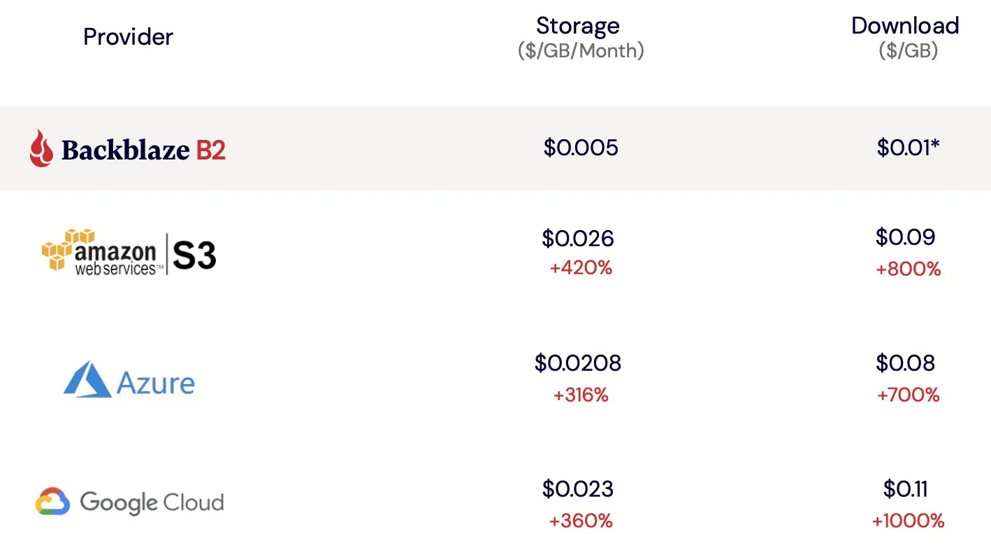Select Backblaze download price $0.01*
Viewport: 991px width, 547px height.
908,148
